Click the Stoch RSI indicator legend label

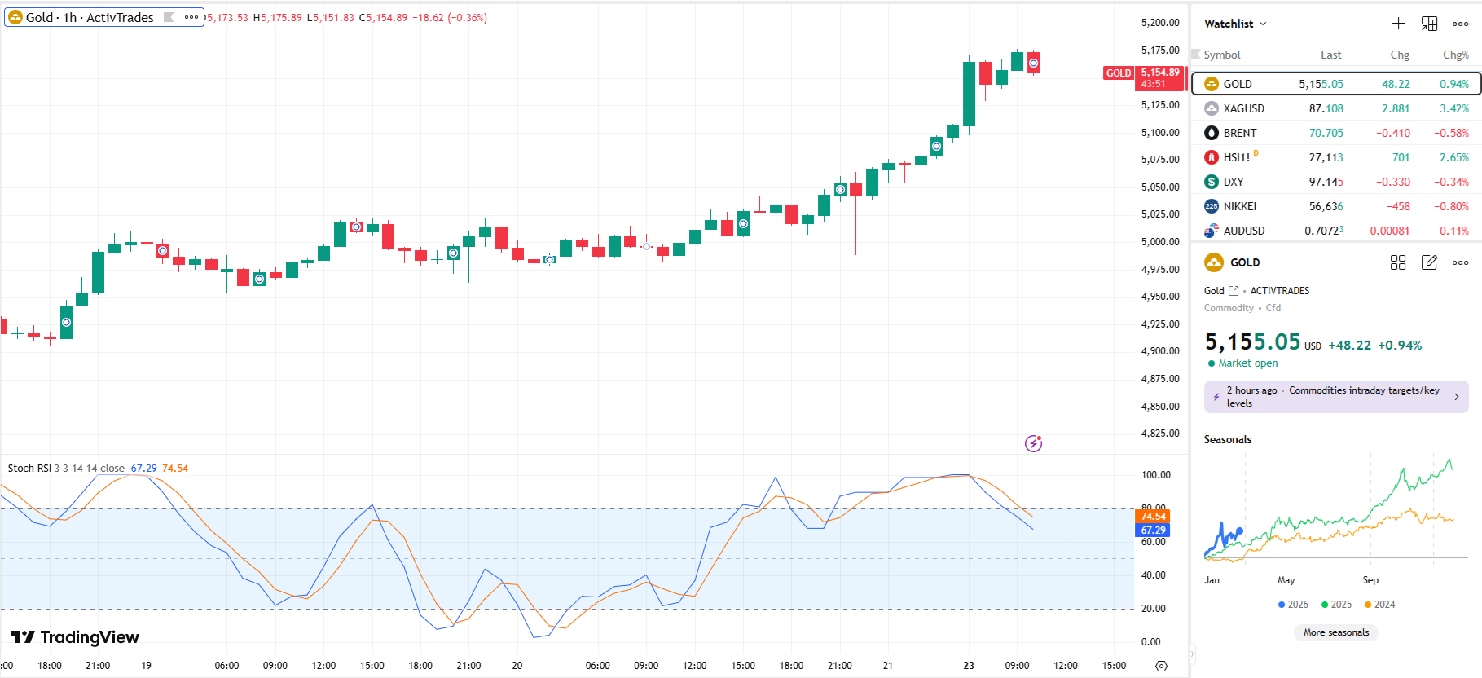coord(29,469)
